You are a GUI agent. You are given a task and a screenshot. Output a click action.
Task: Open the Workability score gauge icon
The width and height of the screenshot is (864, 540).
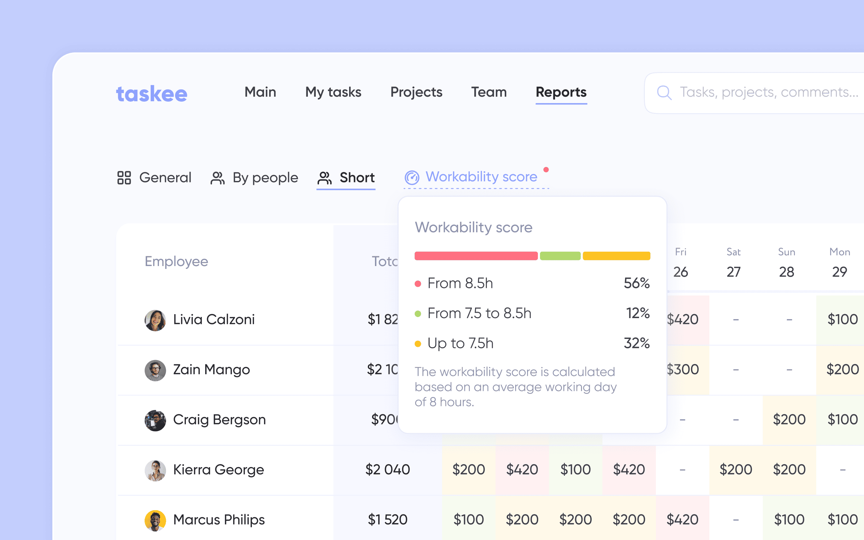(412, 177)
